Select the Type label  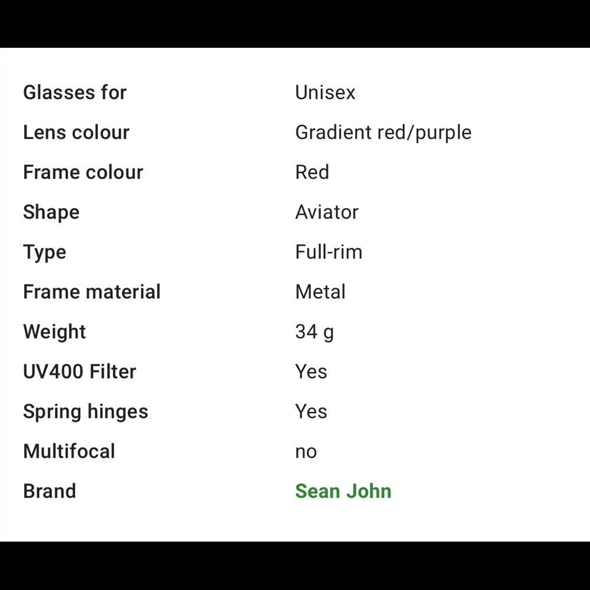(x=44, y=253)
